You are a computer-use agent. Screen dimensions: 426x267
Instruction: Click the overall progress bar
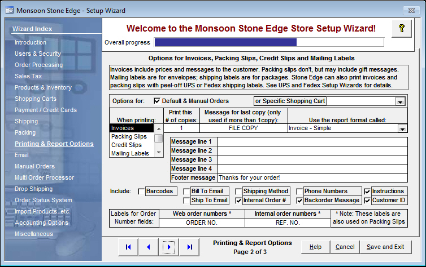(269, 42)
